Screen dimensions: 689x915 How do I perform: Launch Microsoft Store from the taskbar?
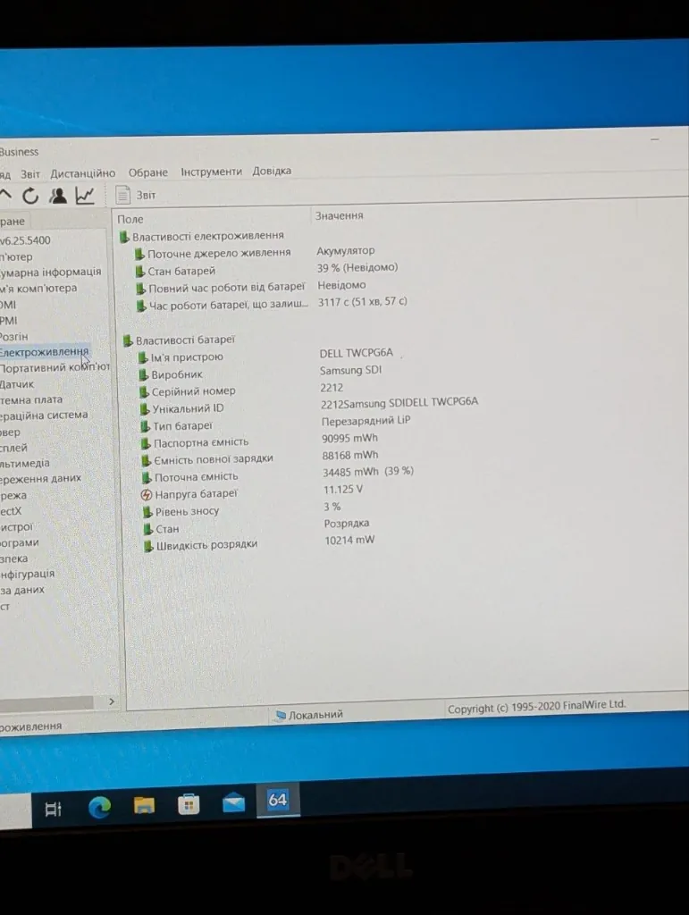click(x=189, y=805)
